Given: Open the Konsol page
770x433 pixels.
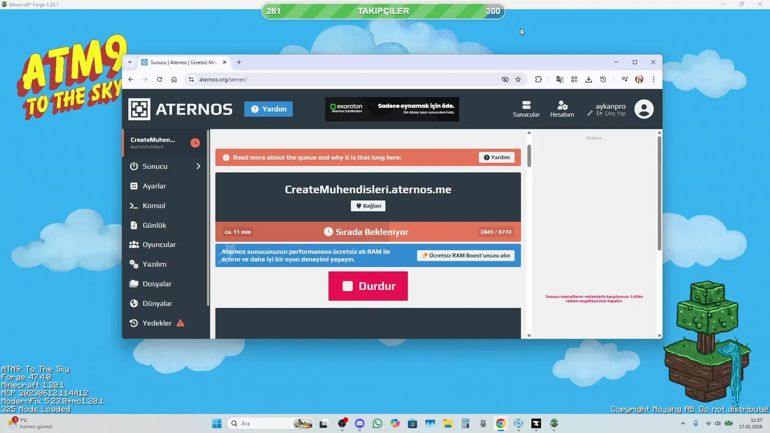Looking at the screenshot, I should pos(165,206).
